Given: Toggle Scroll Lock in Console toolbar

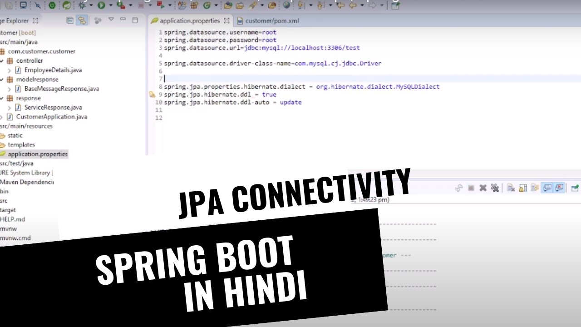Looking at the screenshot, I should pos(523,188).
